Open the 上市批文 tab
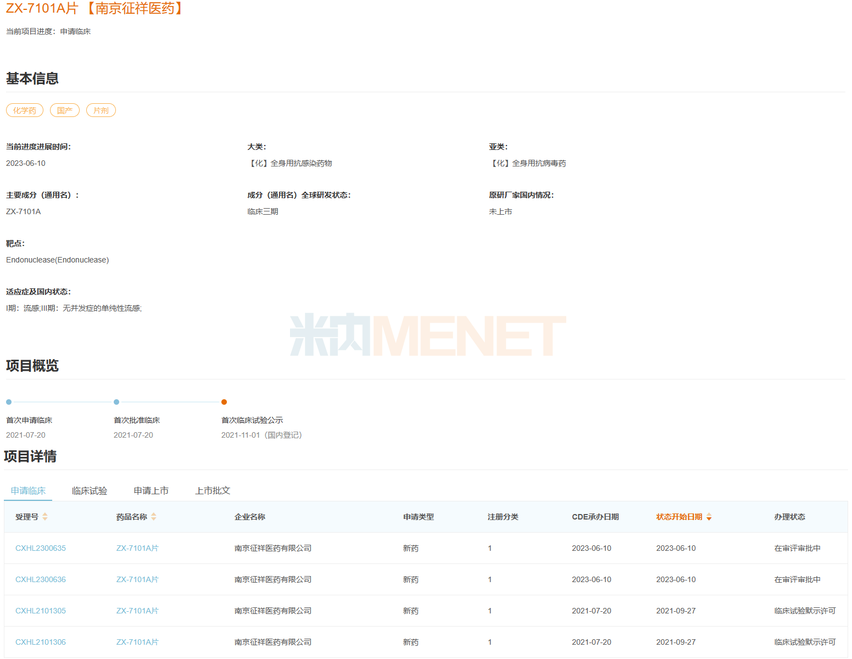Screen dimensions: 852x659 point(213,490)
